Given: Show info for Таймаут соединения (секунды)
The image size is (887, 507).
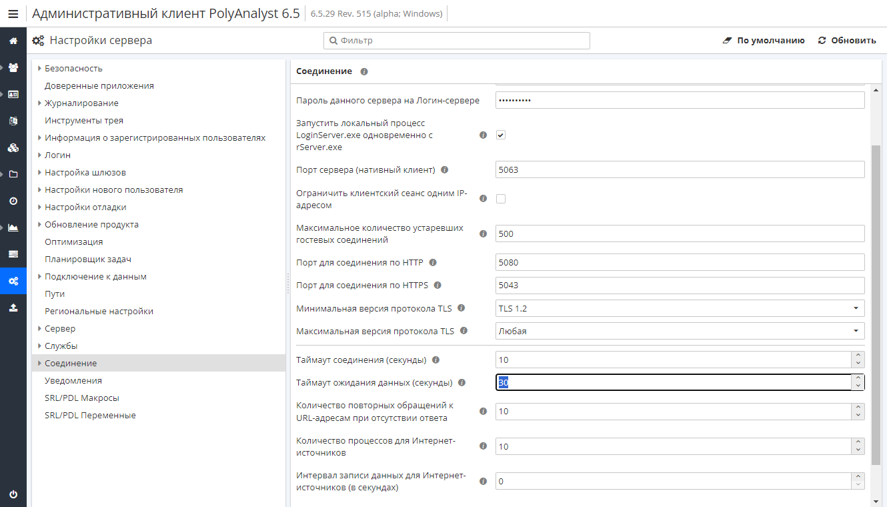Looking at the screenshot, I should tap(435, 360).
